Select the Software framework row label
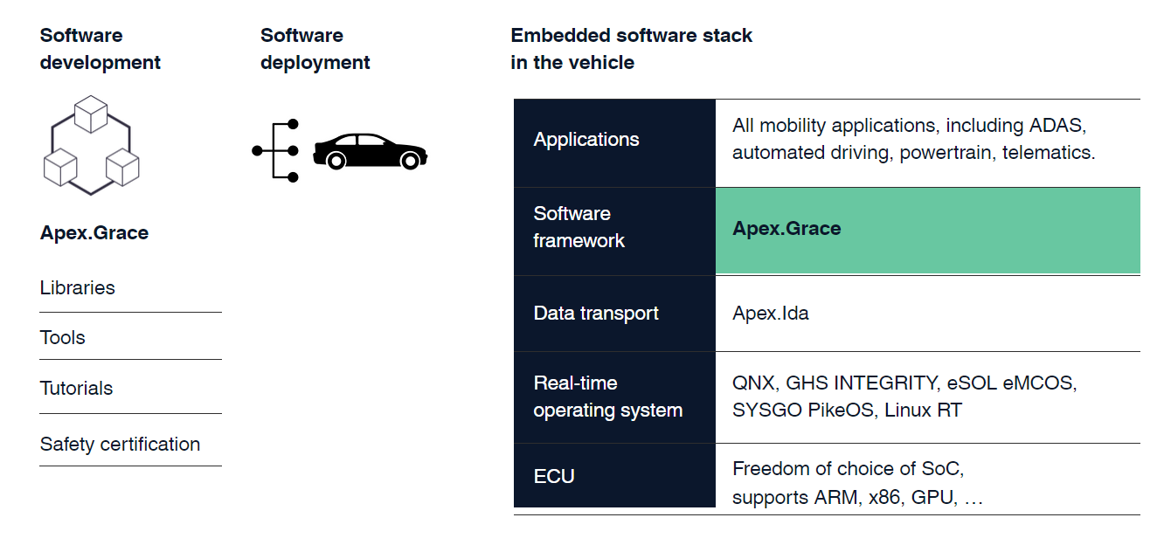This screenshot has width=1164, height=552. 579,227
